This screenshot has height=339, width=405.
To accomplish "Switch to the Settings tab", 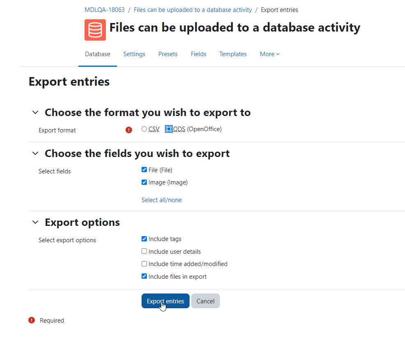I will [x=134, y=54].
